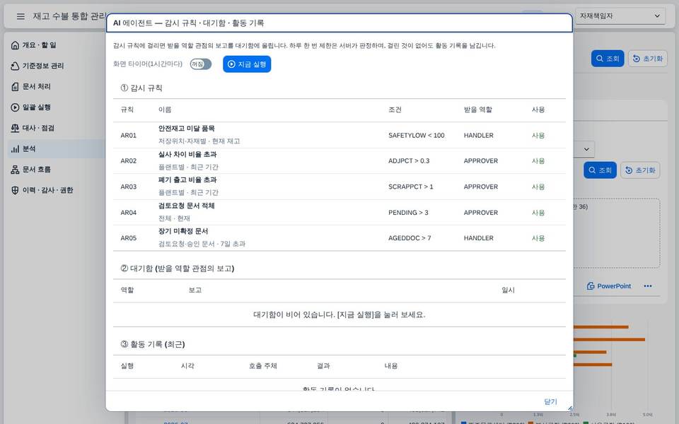The height and width of the screenshot is (424, 679).
Task: Toggle 사용 status for rule AR01
Action: (x=538, y=136)
